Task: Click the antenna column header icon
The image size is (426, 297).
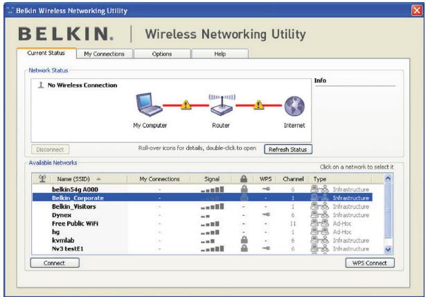Action: [42, 178]
